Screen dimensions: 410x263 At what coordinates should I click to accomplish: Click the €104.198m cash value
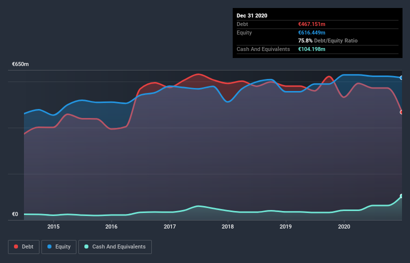coord(312,49)
